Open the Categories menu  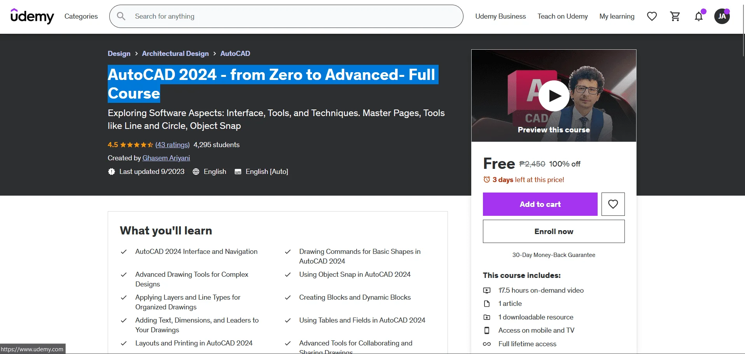81,16
